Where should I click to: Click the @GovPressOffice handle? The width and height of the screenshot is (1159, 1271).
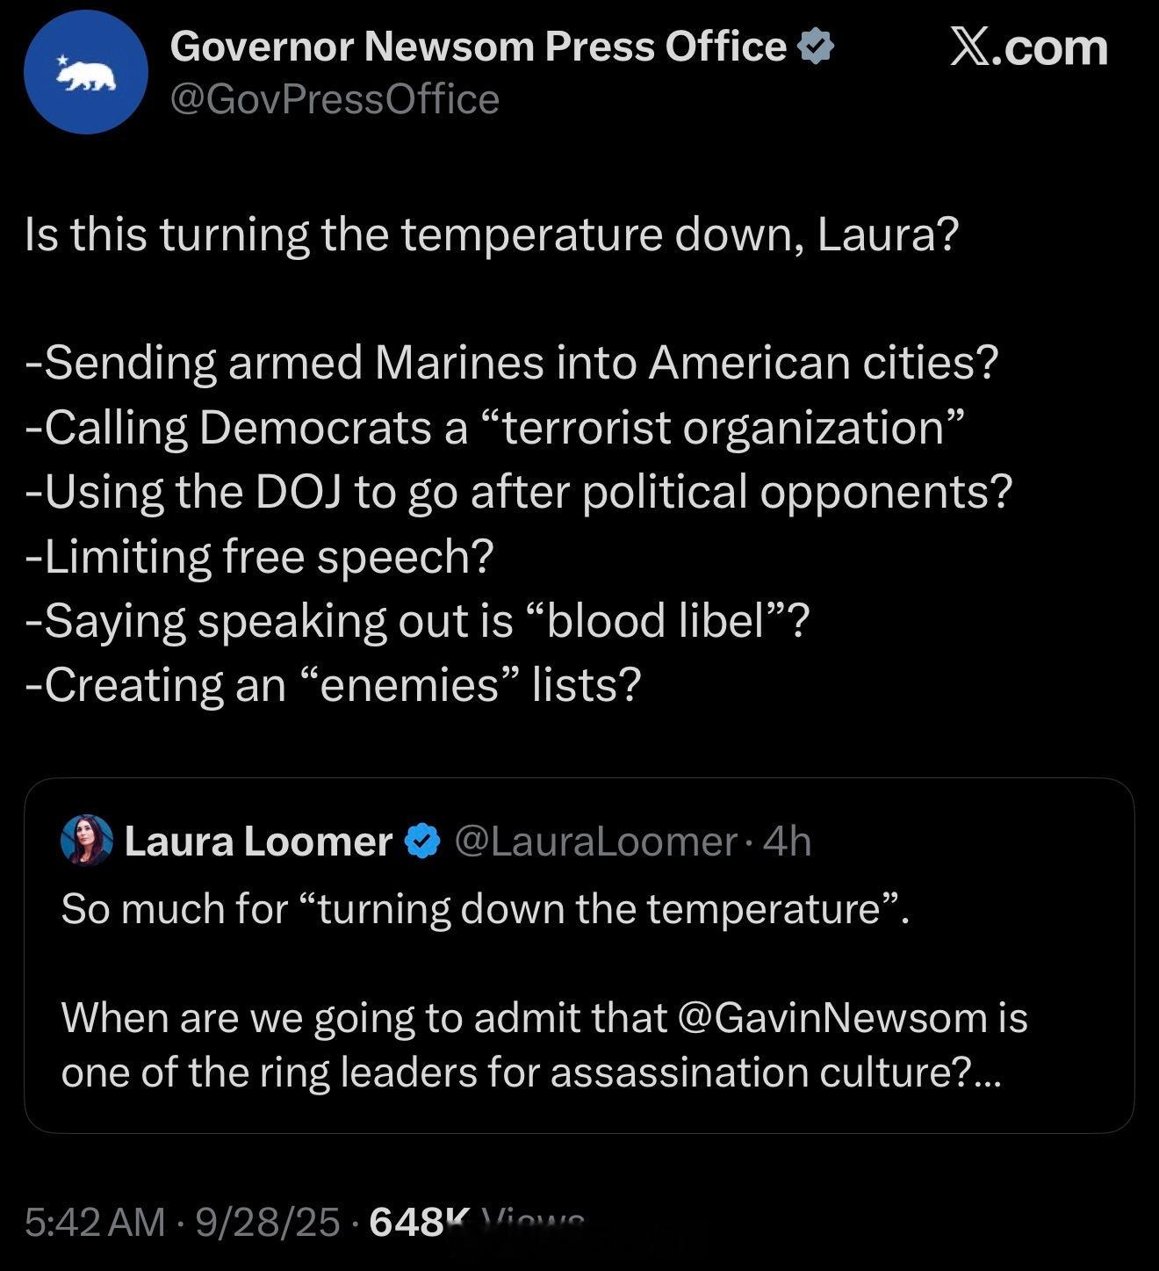(x=335, y=99)
